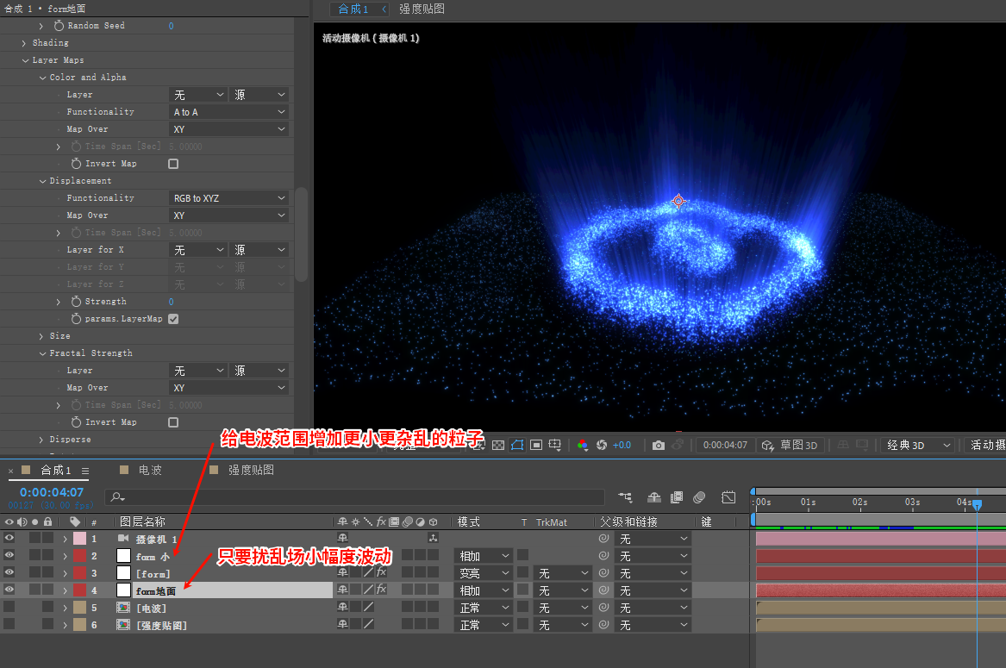This screenshot has height=668, width=1006.
Task: Click the viewer snapshot camera icon
Action: (659, 446)
